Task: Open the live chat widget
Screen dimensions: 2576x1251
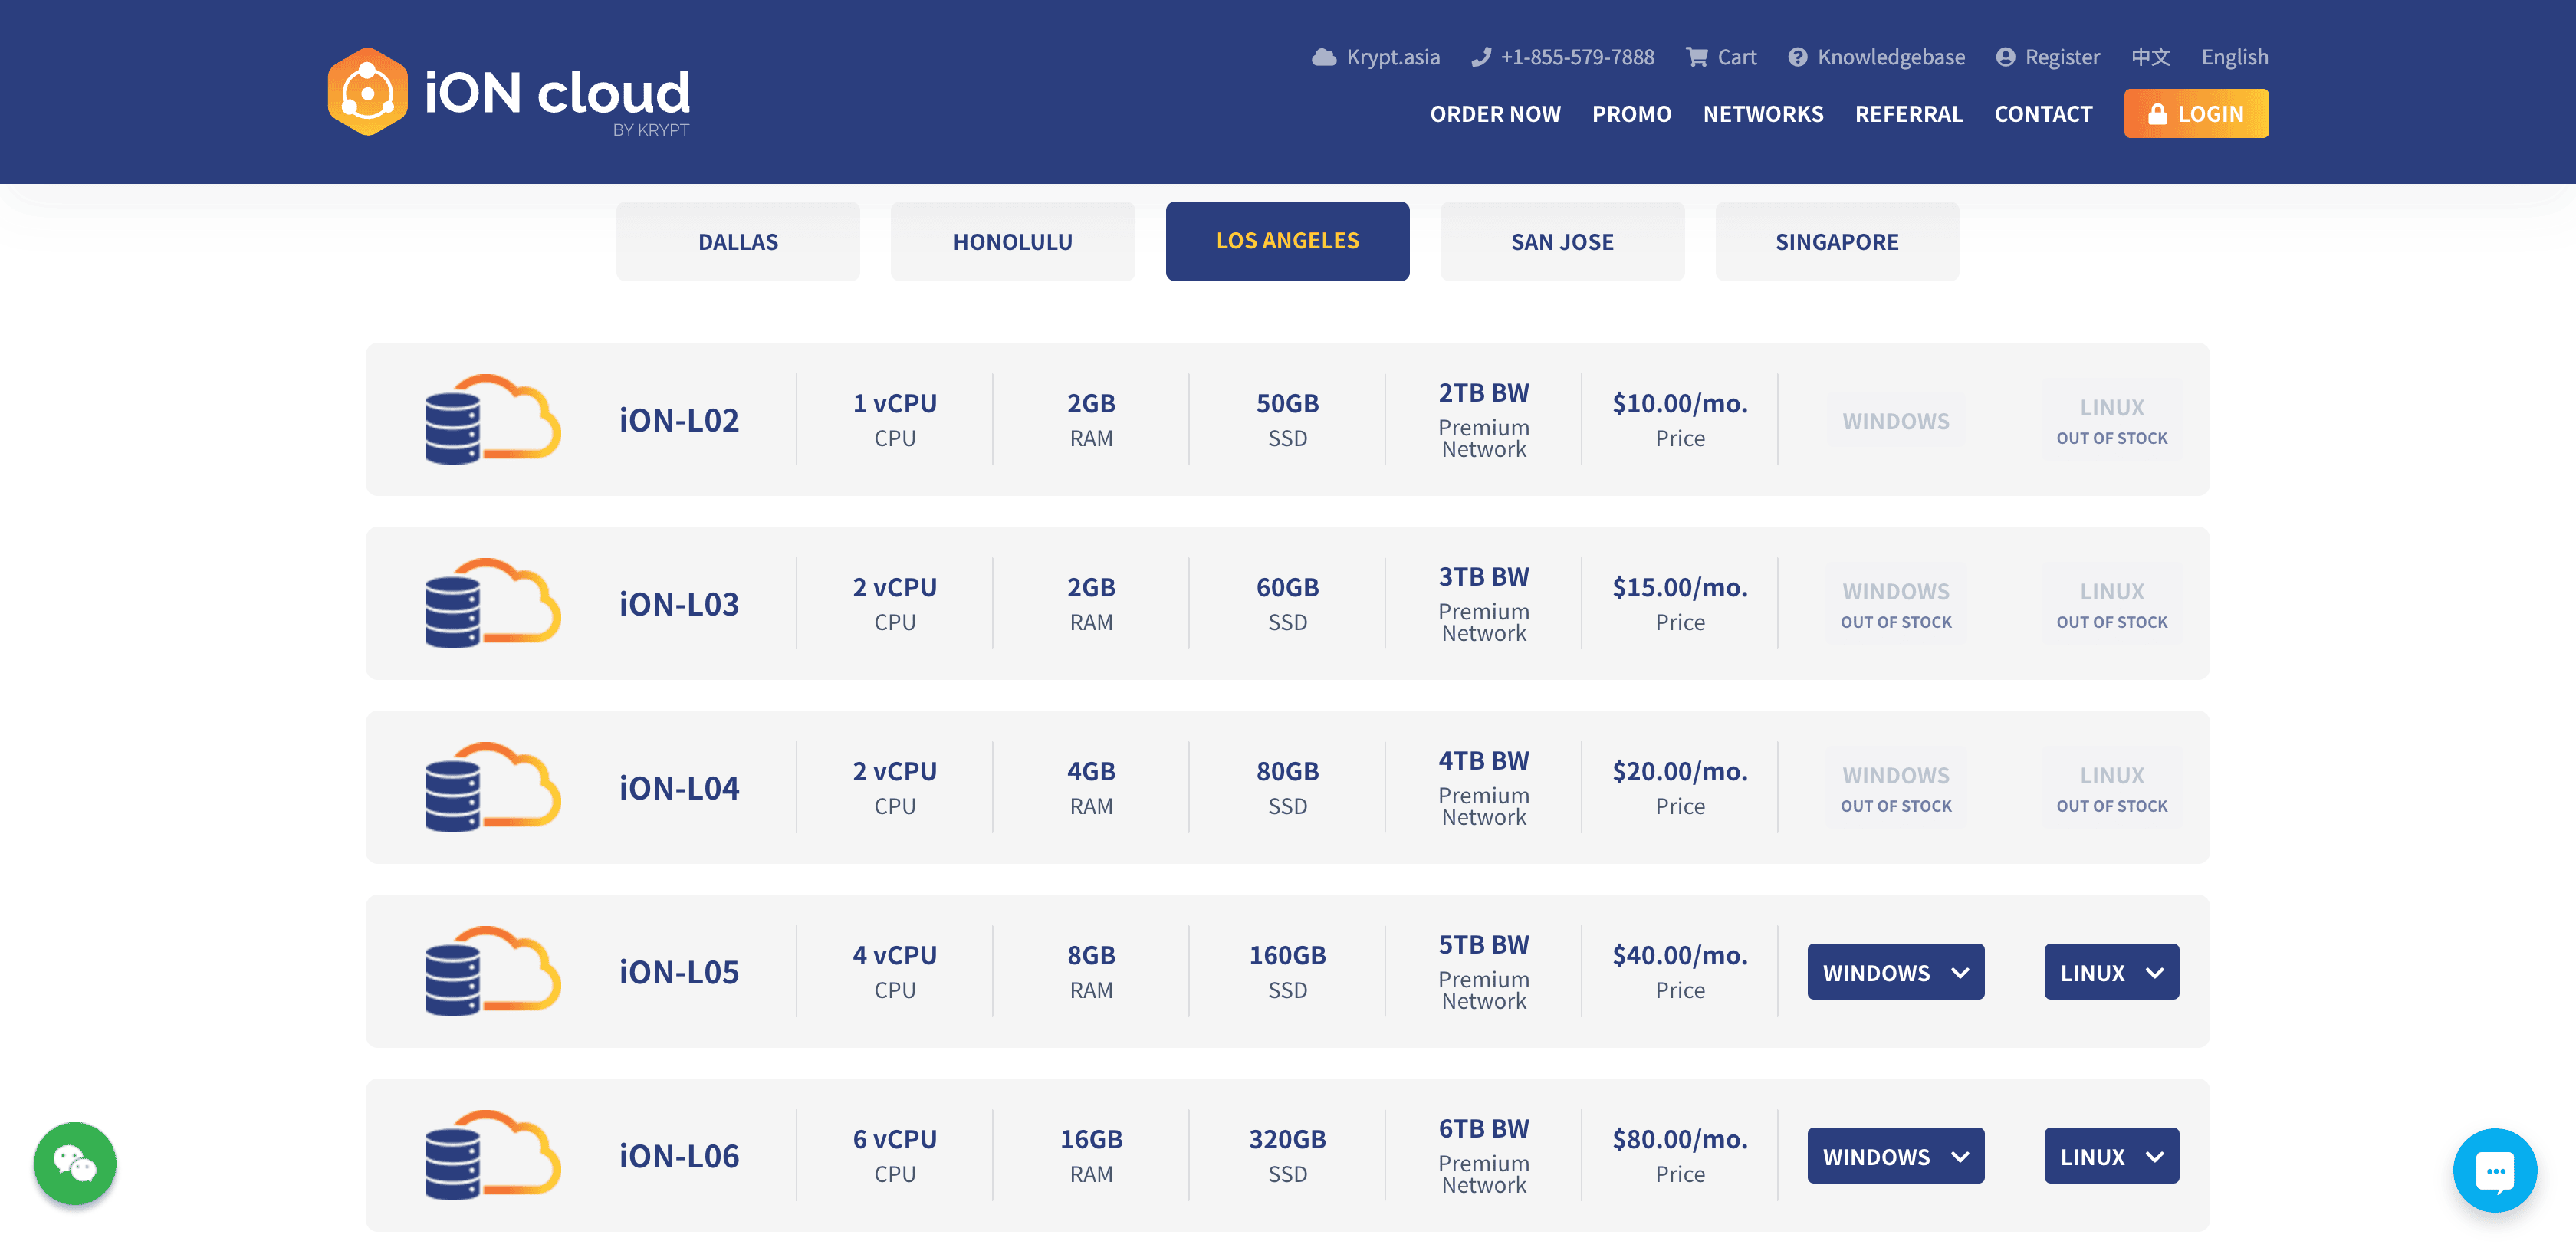Action: (x=2494, y=1170)
